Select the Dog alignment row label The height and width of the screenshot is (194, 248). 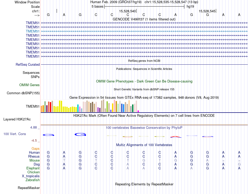pos(37,164)
